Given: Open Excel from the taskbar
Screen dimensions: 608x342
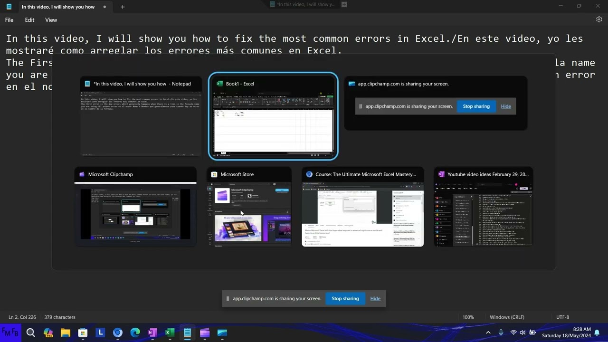Looking at the screenshot, I should [x=170, y=333].
